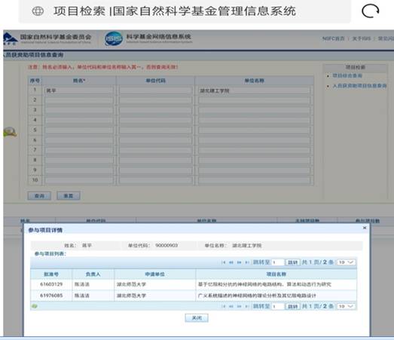This screenshot has height=340, width=394.
Task: Go to last page in upper pager
Action: [x=247, y=262]
